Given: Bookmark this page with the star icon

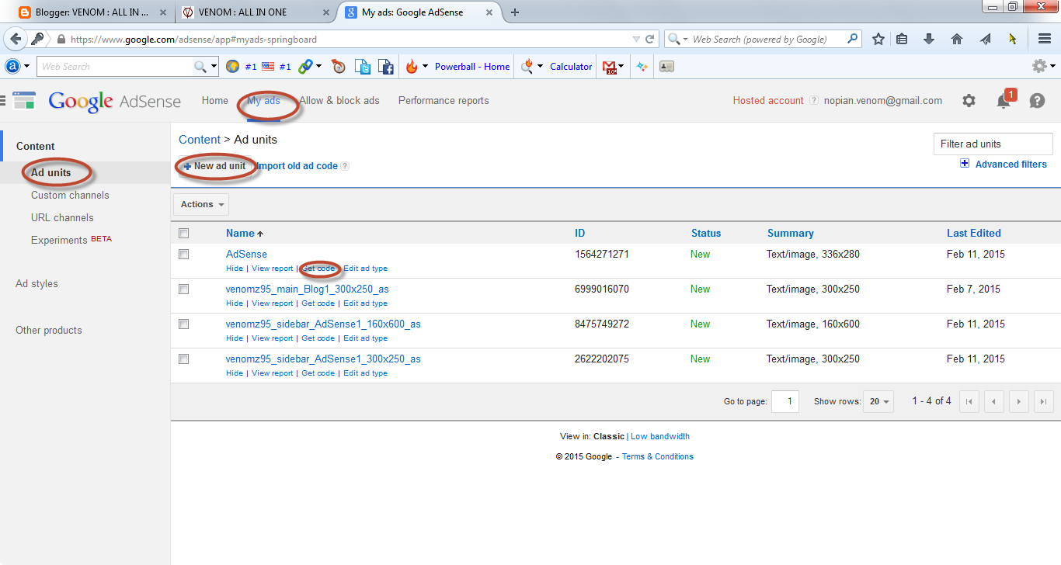Looking at the screenshot, I should tap(878, 39).
